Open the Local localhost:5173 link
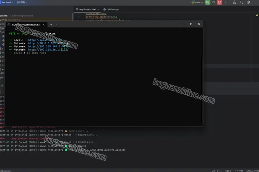This screenshot has width=259, height=172. 46,40
